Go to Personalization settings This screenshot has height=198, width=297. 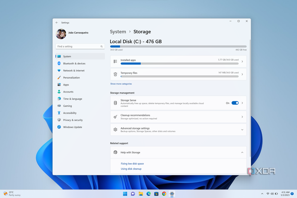80,78
